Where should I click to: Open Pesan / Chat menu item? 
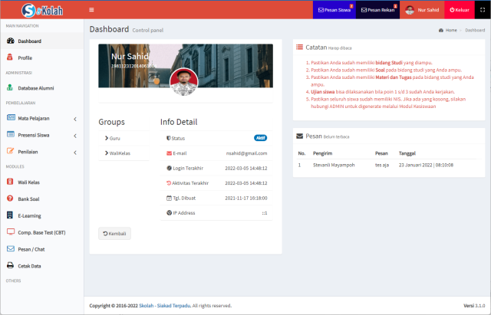point(33,249)
